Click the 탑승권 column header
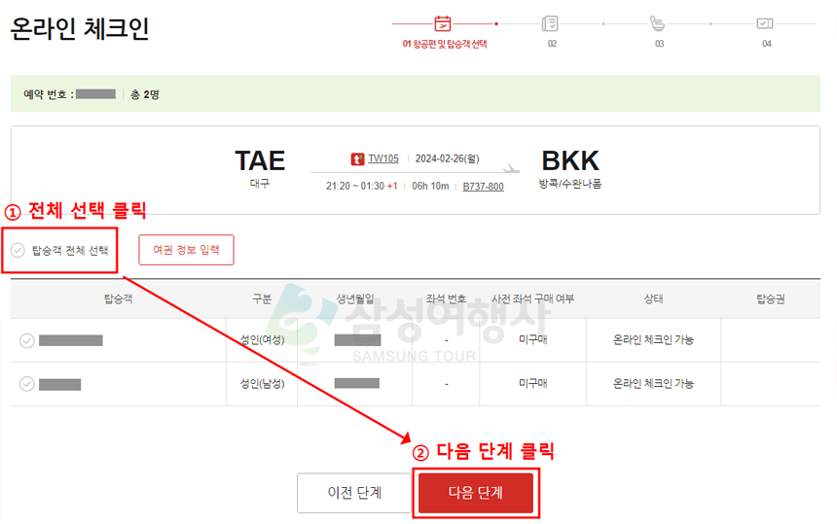This screenshot has height=524, width=837. click(770, 299)
